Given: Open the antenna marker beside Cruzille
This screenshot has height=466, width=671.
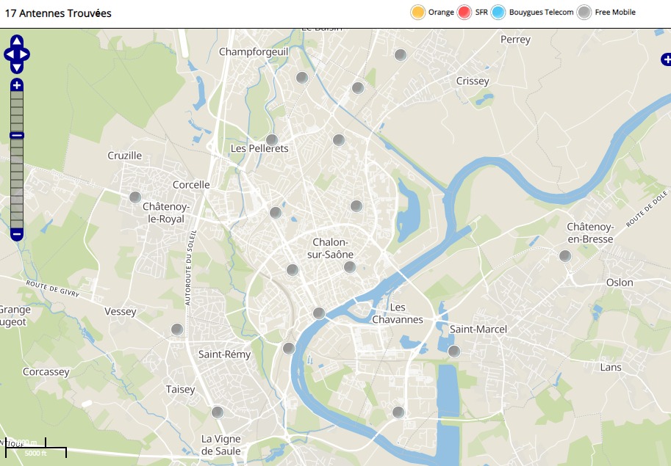Looking at the screenshot, I should 135,197.
